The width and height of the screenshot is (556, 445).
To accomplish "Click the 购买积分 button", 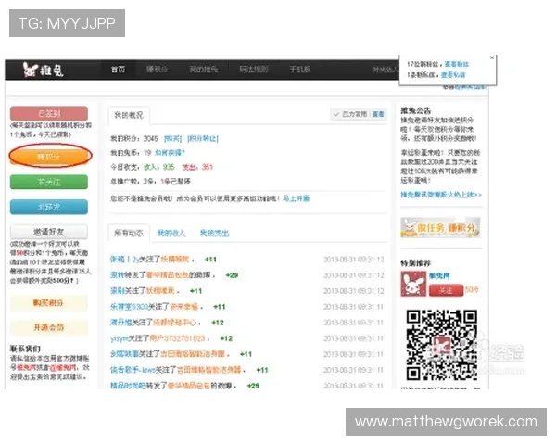I will (x=48, y=303).
